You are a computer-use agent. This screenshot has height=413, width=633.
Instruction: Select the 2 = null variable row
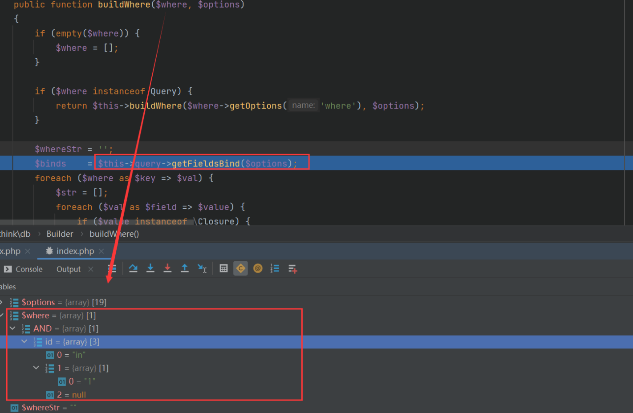coord(316,395)
